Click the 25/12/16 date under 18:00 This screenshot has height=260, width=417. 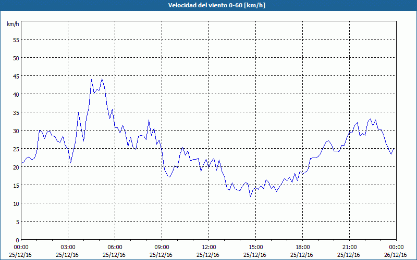pos(302,255)
